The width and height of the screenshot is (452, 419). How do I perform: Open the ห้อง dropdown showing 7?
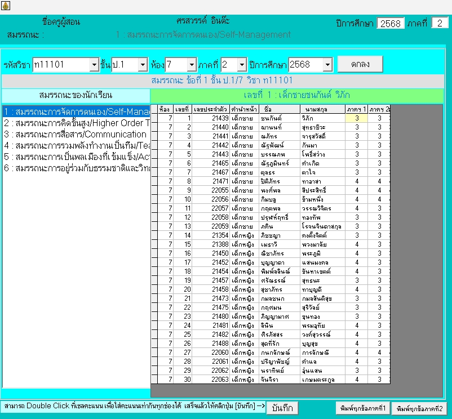(x=191, y=65)
